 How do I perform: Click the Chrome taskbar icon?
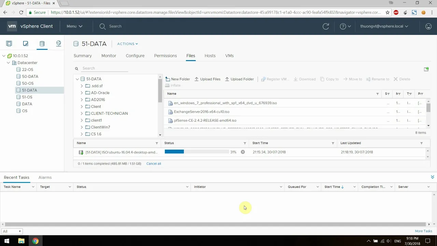pyautogui.click(x=36, y=241)
